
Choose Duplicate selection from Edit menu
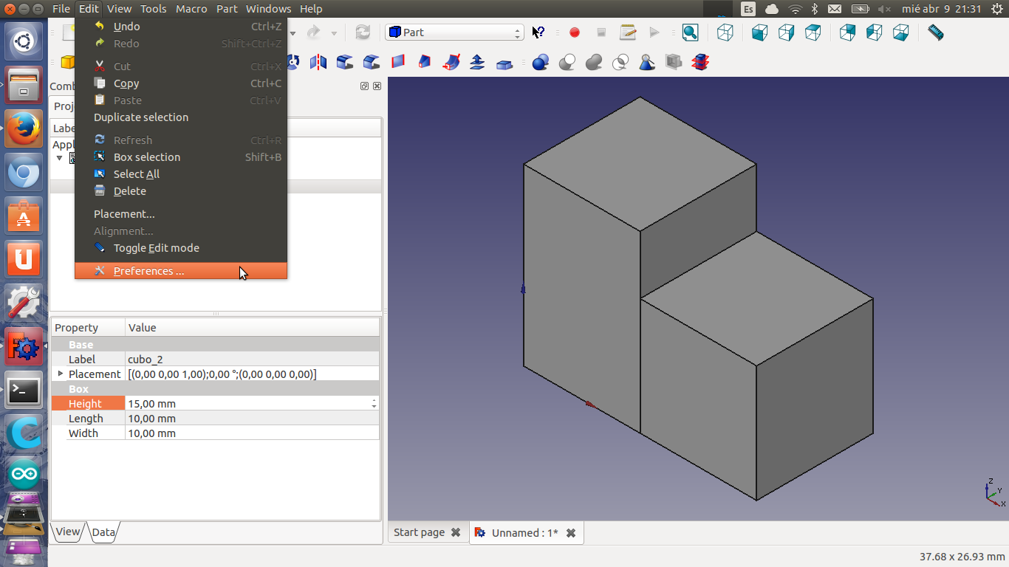coord(140,117)
